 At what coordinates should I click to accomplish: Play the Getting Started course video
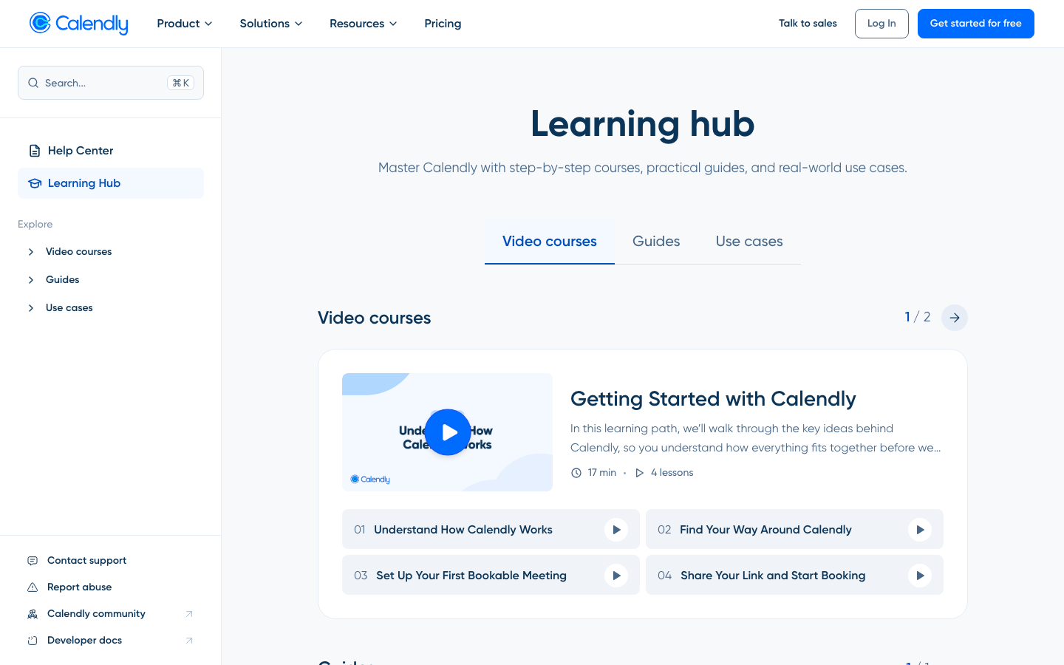(x=448, y=432)
